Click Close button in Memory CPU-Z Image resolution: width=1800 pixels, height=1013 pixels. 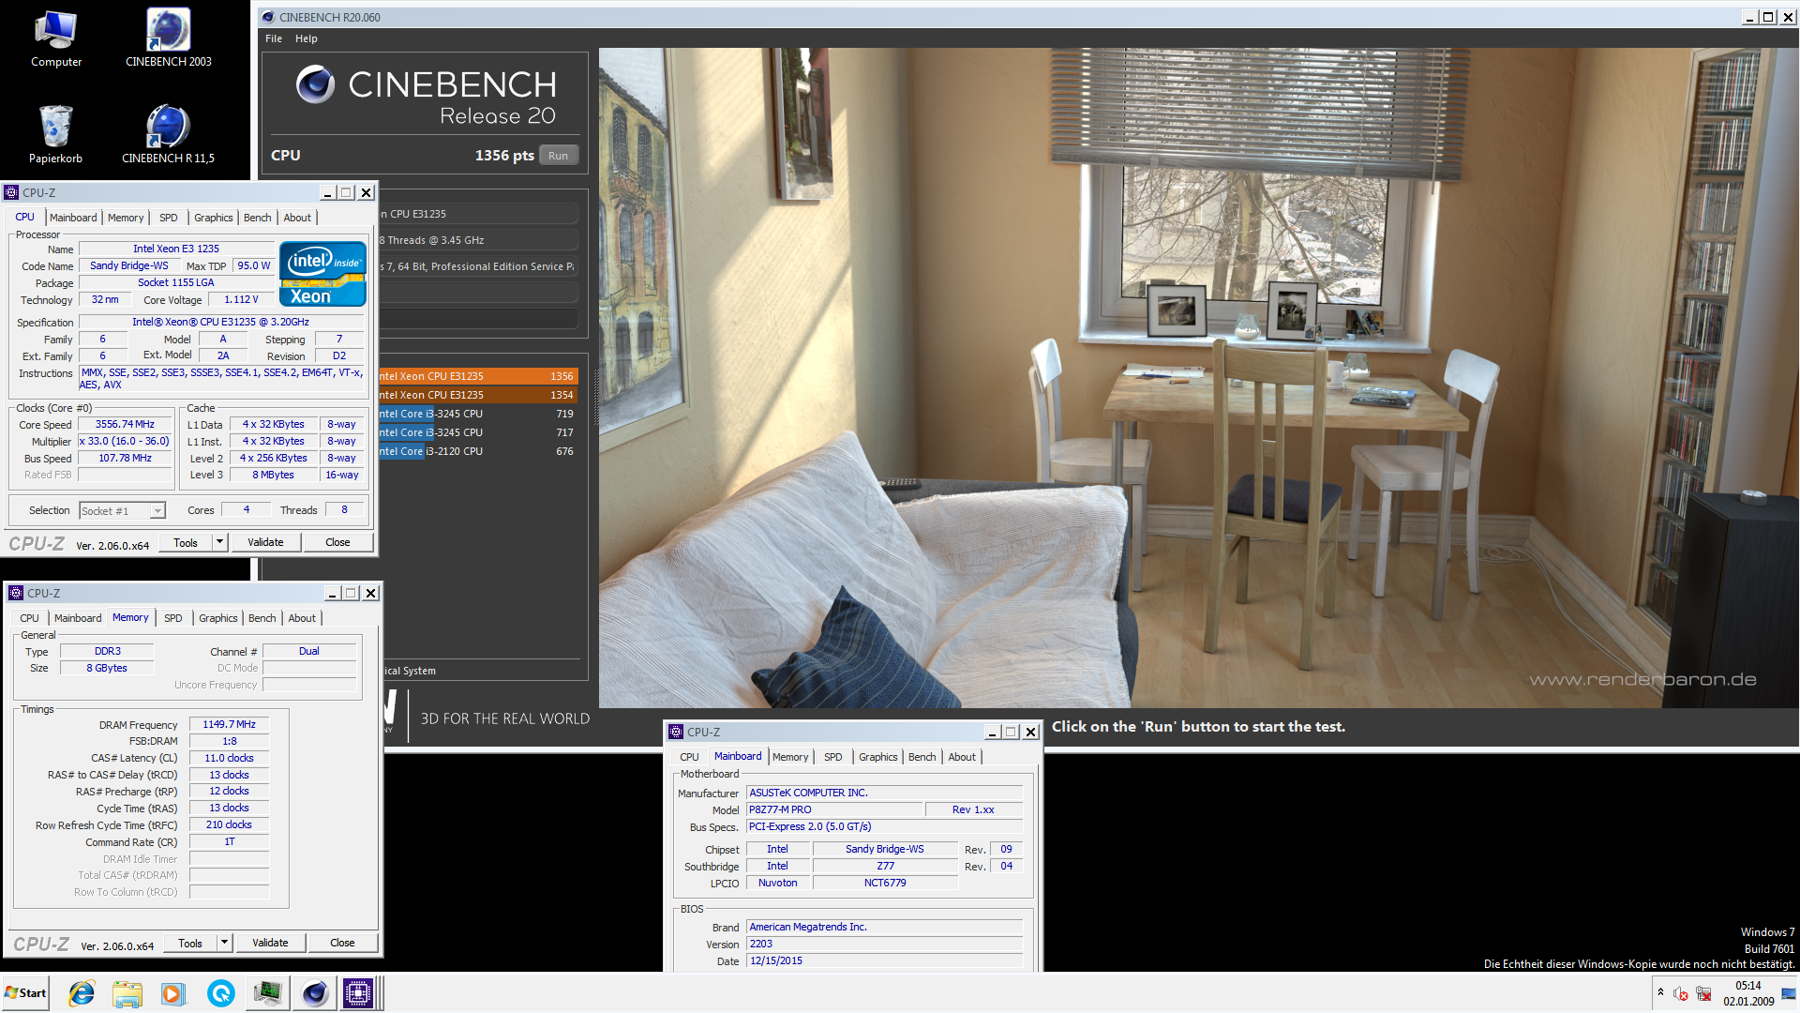tap(342, 943)
